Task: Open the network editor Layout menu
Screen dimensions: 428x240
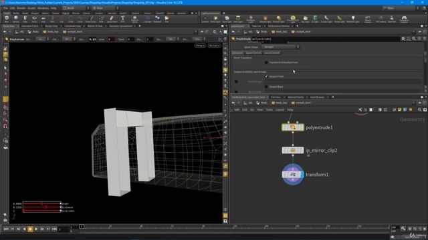Action: click(280, 109)
